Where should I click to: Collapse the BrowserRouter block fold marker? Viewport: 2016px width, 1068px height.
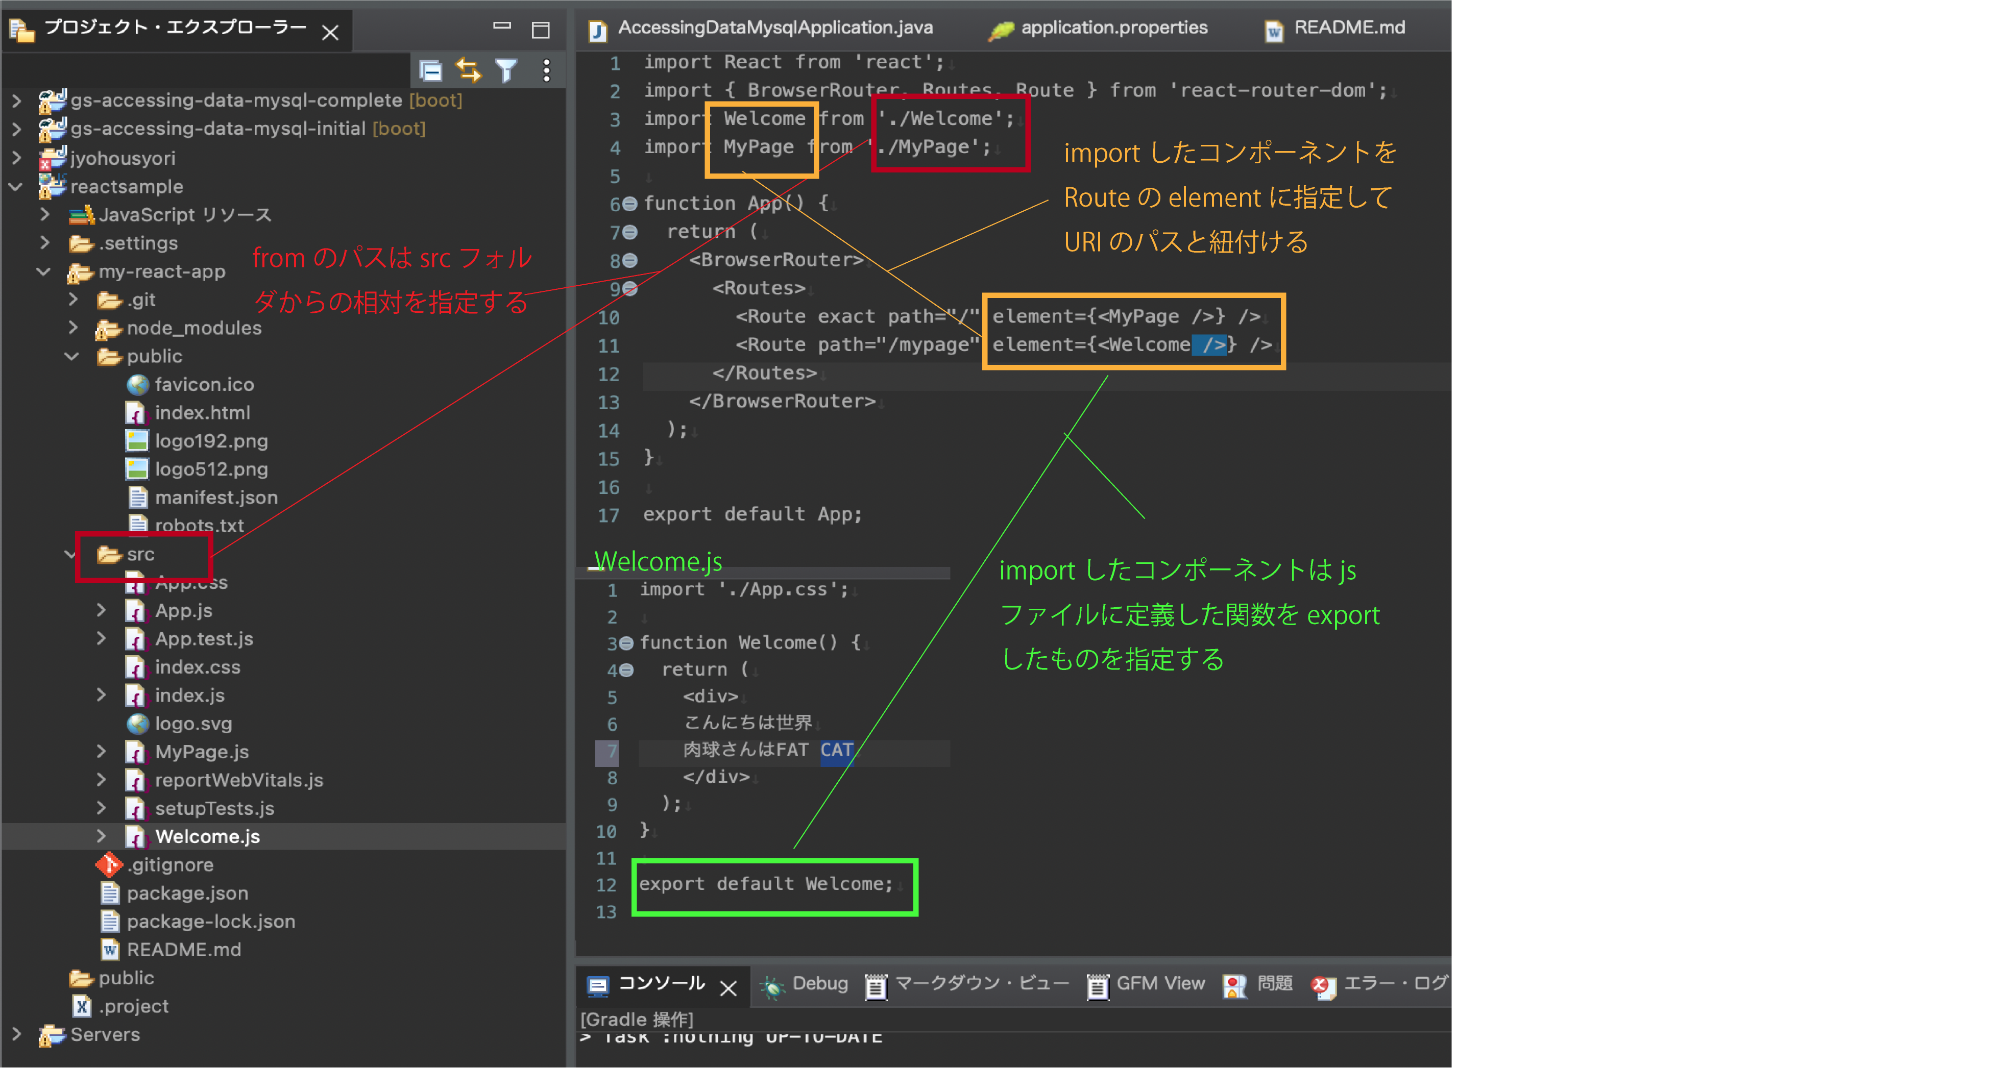pyautogui.click(x=629, y=261)
